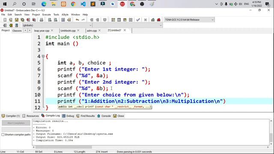Click the Goto Bookmark blue icon
This screenshot has width=274, height=154.
click(x=17, y=25)
